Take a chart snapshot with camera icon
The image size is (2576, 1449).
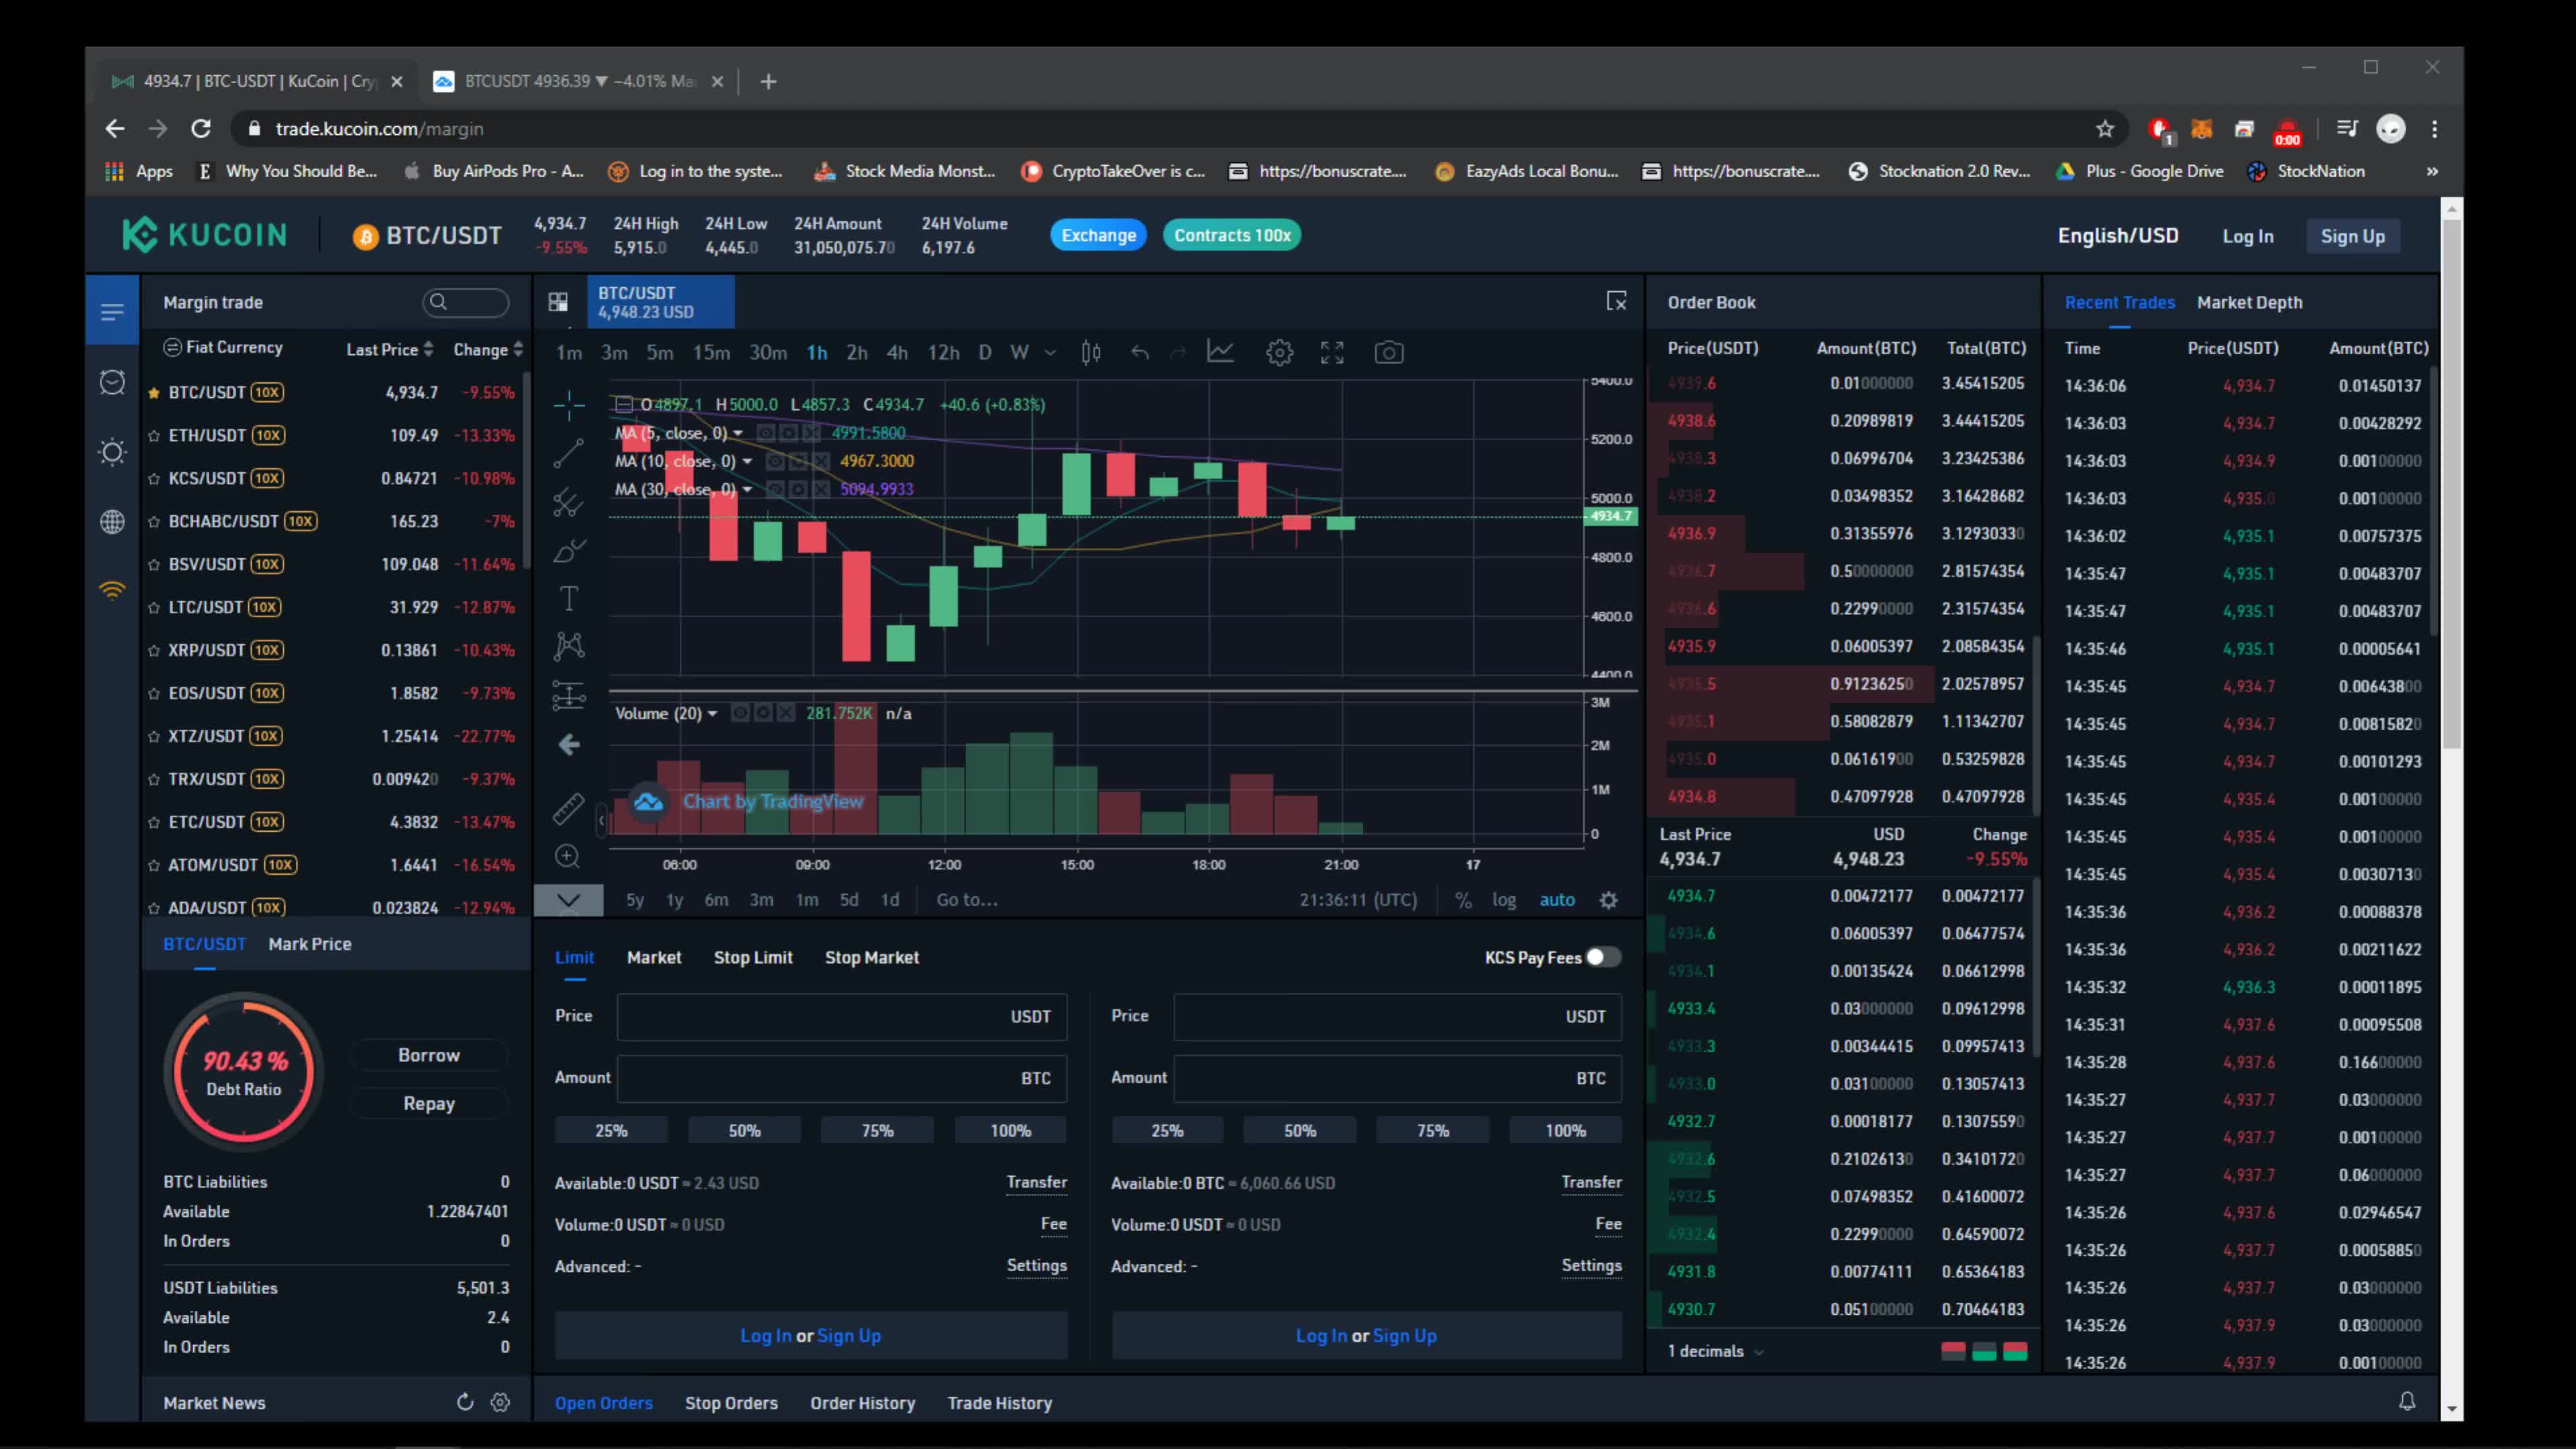coord(1388,352)
